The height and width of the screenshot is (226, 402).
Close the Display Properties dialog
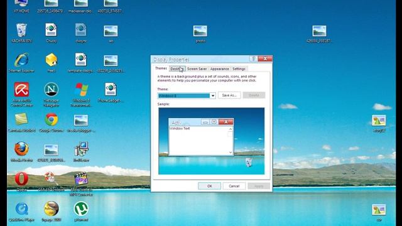265,58
